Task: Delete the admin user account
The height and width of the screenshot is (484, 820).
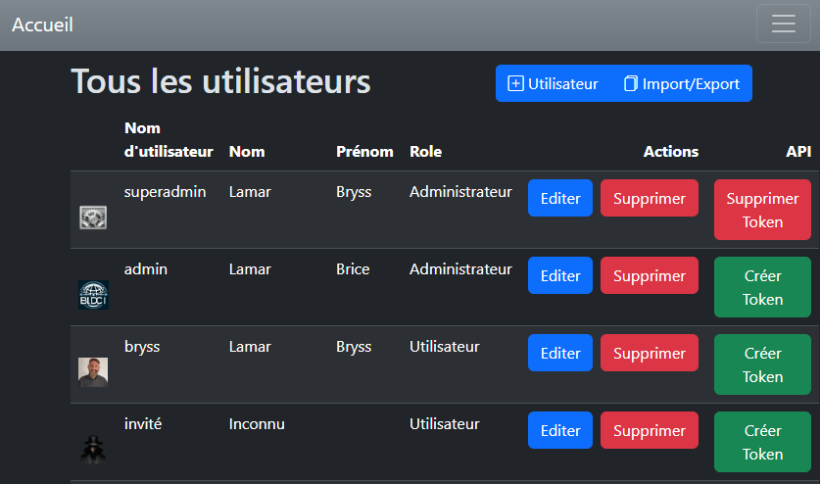Action: coord(650,276)
